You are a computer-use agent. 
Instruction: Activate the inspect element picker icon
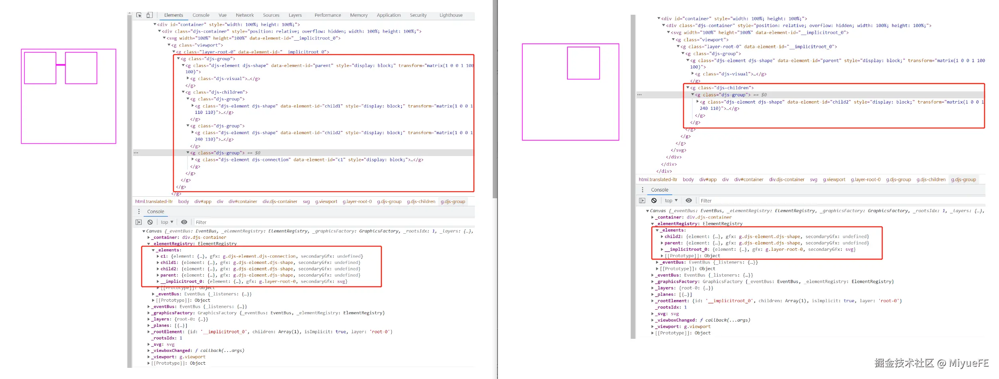click(x=139, y=15)
